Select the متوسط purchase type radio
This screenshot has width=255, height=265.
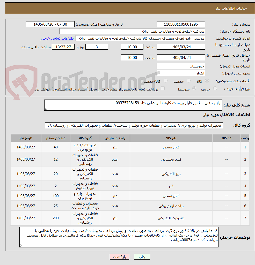194,88
